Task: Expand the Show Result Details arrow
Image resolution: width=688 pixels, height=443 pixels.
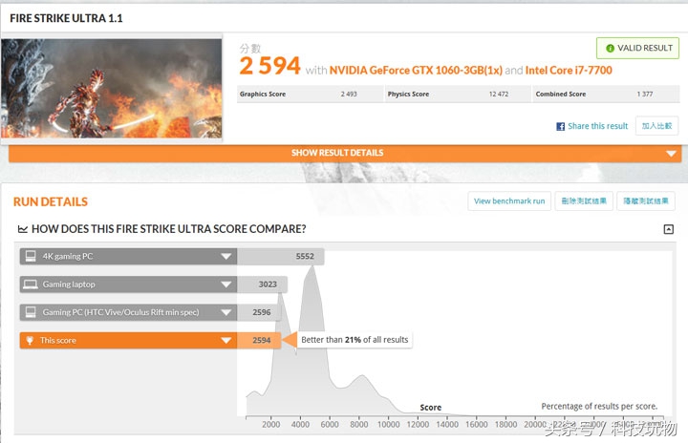Action: pyautogui.click(x=671, y=154)
